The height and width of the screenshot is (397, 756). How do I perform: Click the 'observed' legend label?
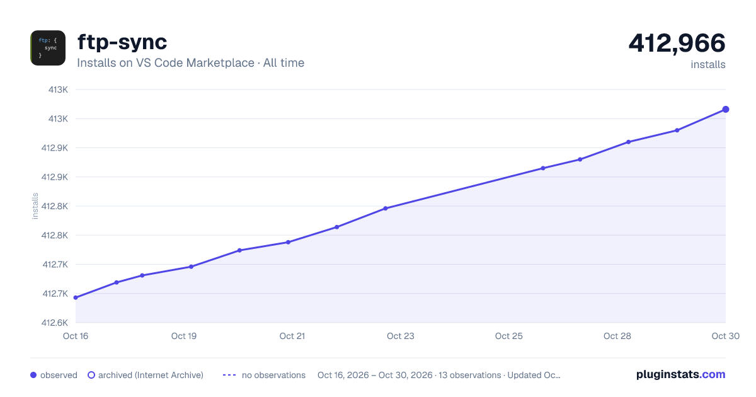point(59,375)
